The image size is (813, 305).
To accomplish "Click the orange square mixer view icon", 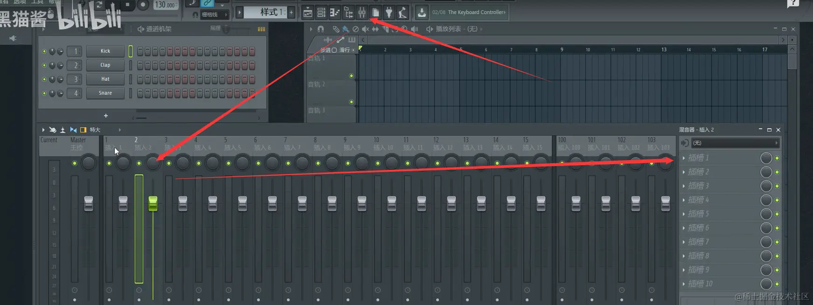I will (x=83, y=130).
